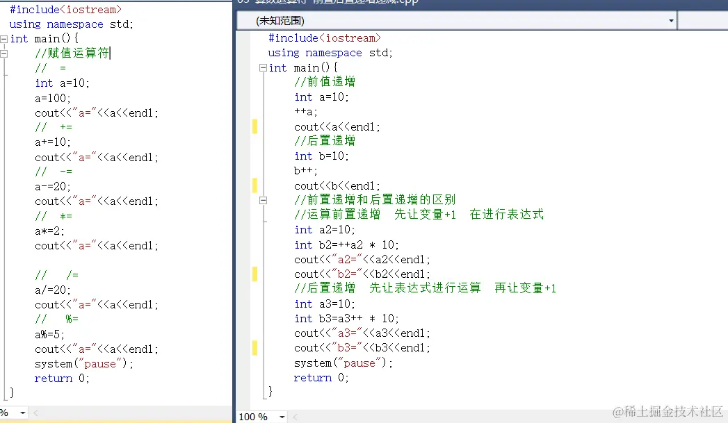
Task: Click the line a*=2; in left editor
Action: [x=49, y=231]
